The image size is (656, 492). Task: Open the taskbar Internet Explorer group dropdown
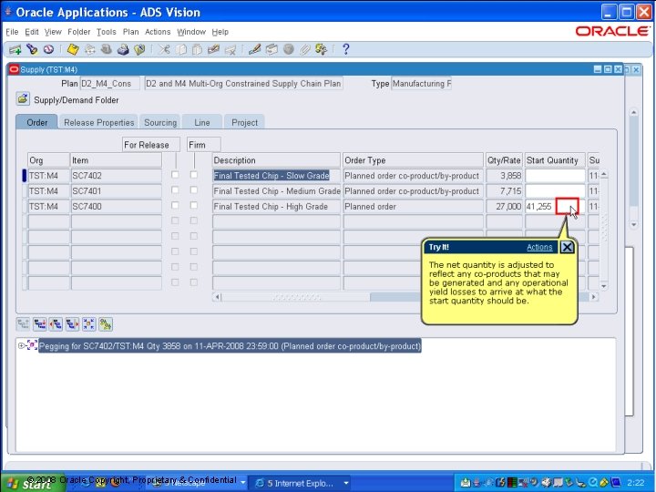[x=346, y=483]
